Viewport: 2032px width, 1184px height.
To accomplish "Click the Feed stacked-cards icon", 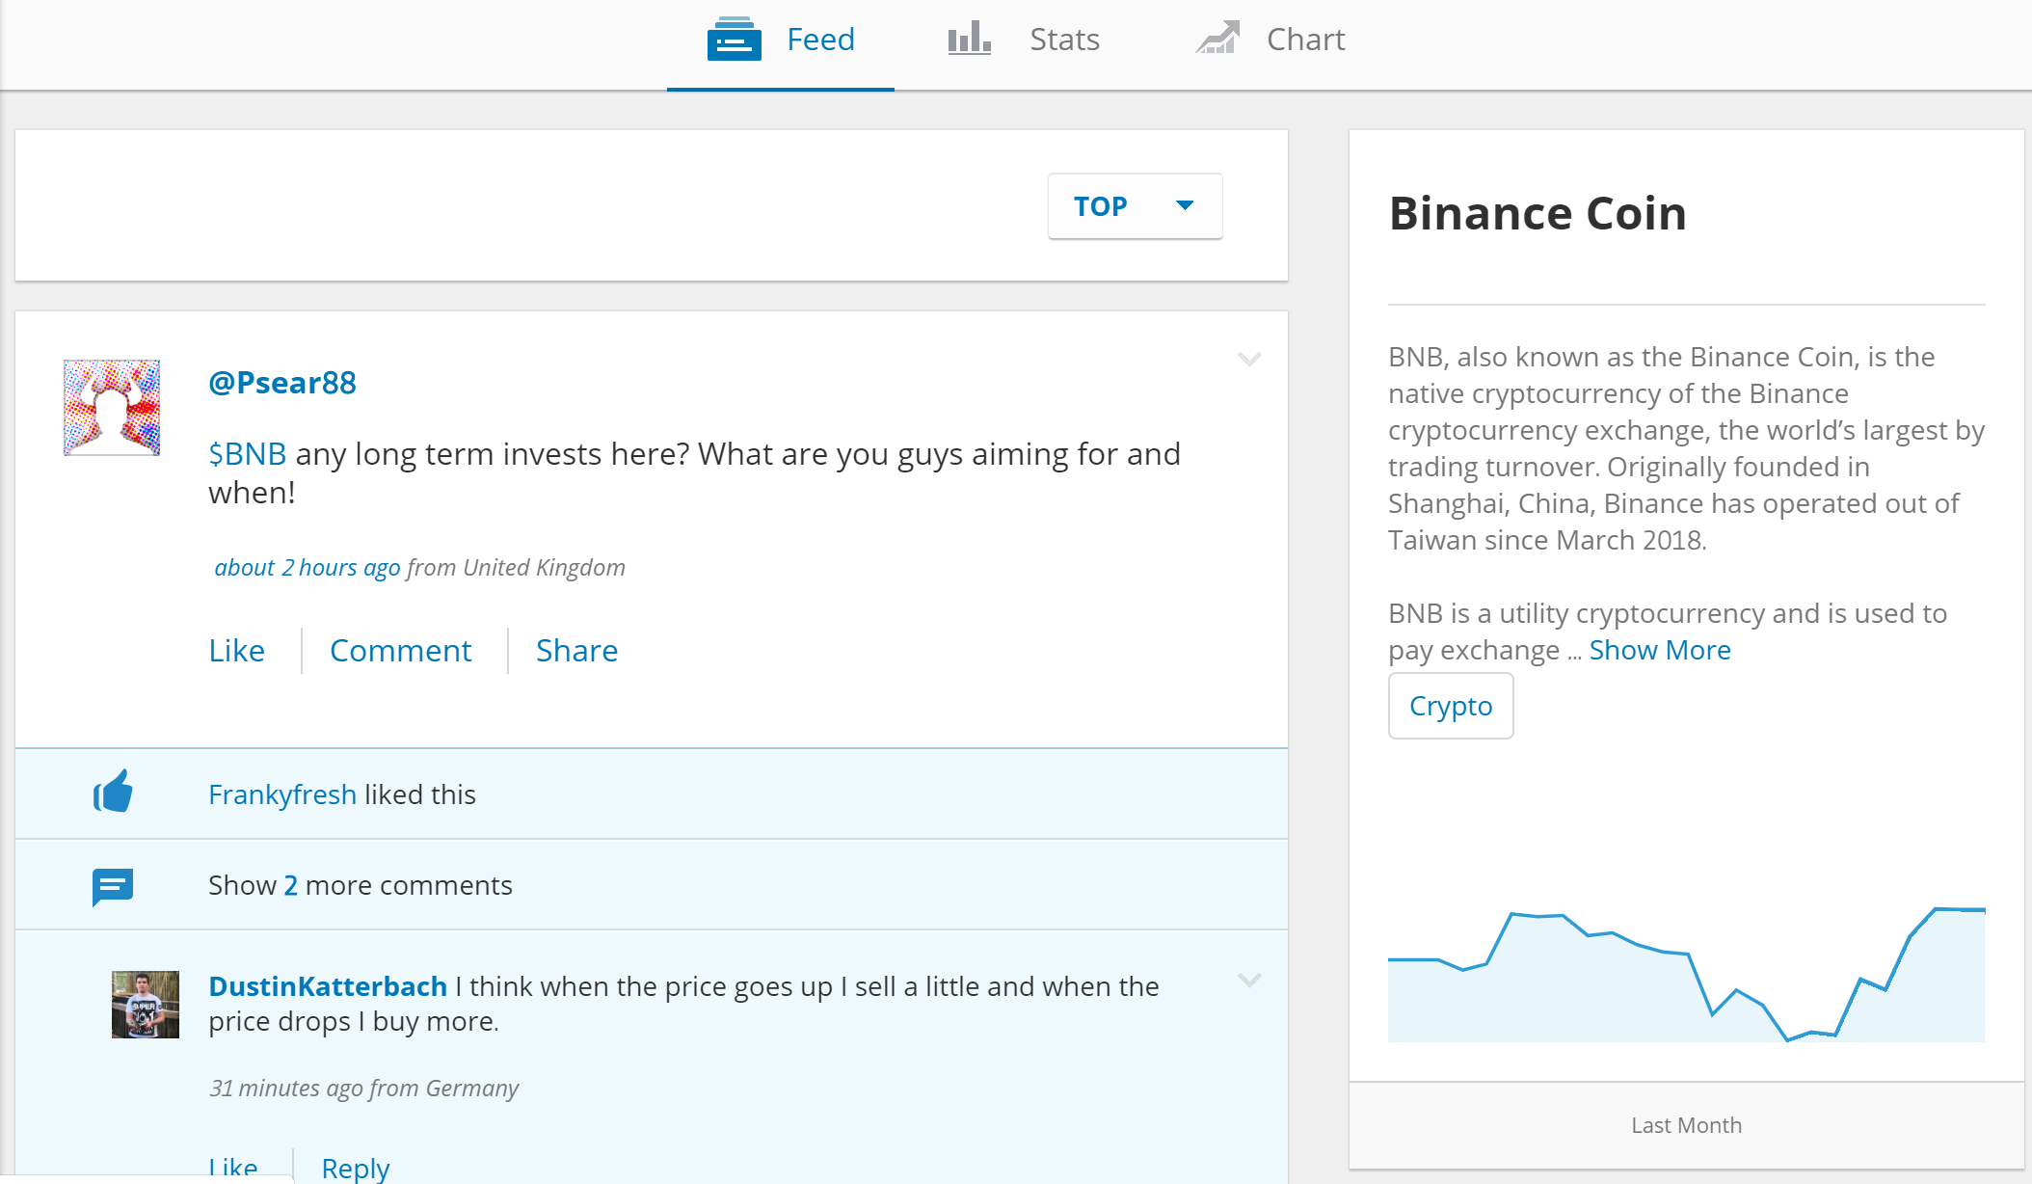I will coord(734,40).
